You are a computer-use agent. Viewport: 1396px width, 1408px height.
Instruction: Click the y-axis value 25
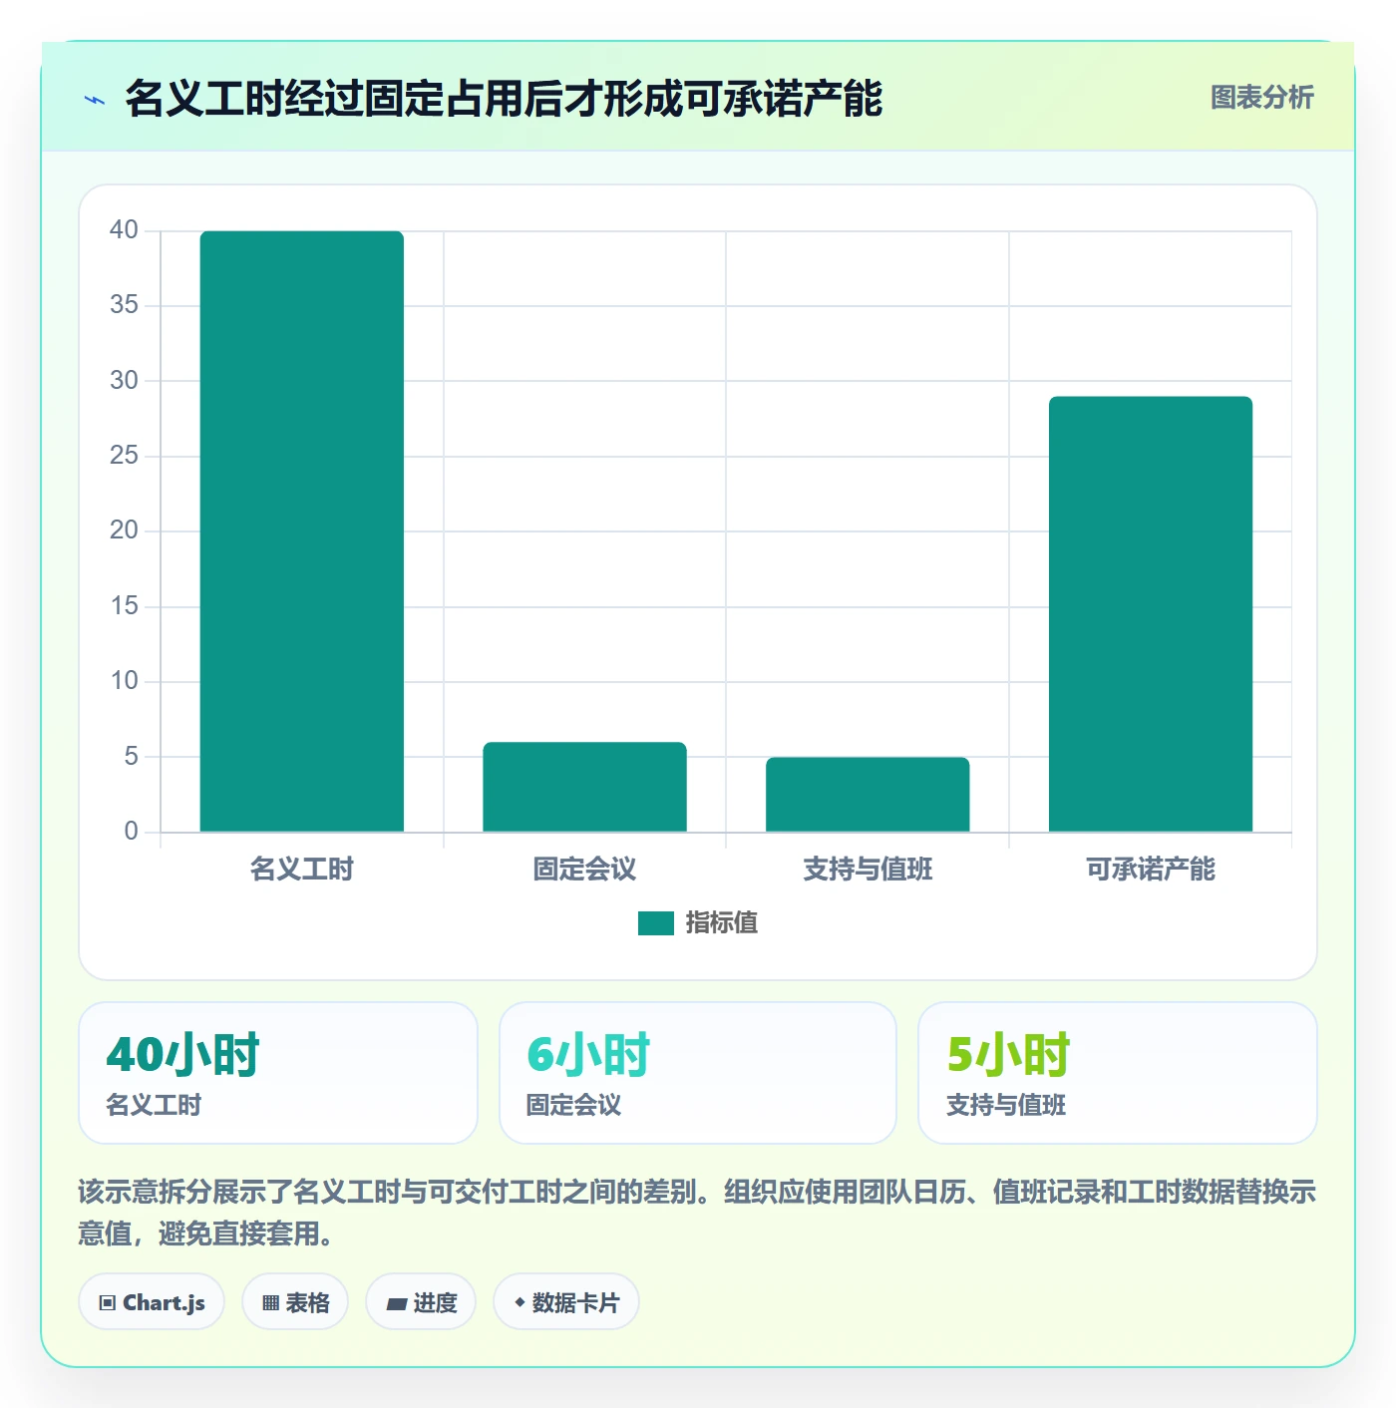124,456
